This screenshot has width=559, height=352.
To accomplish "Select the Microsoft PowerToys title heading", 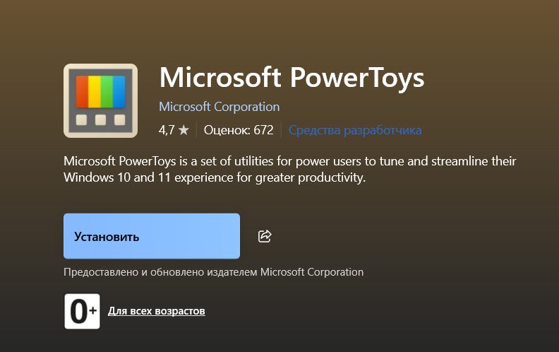I will click(x=291, y=78).
